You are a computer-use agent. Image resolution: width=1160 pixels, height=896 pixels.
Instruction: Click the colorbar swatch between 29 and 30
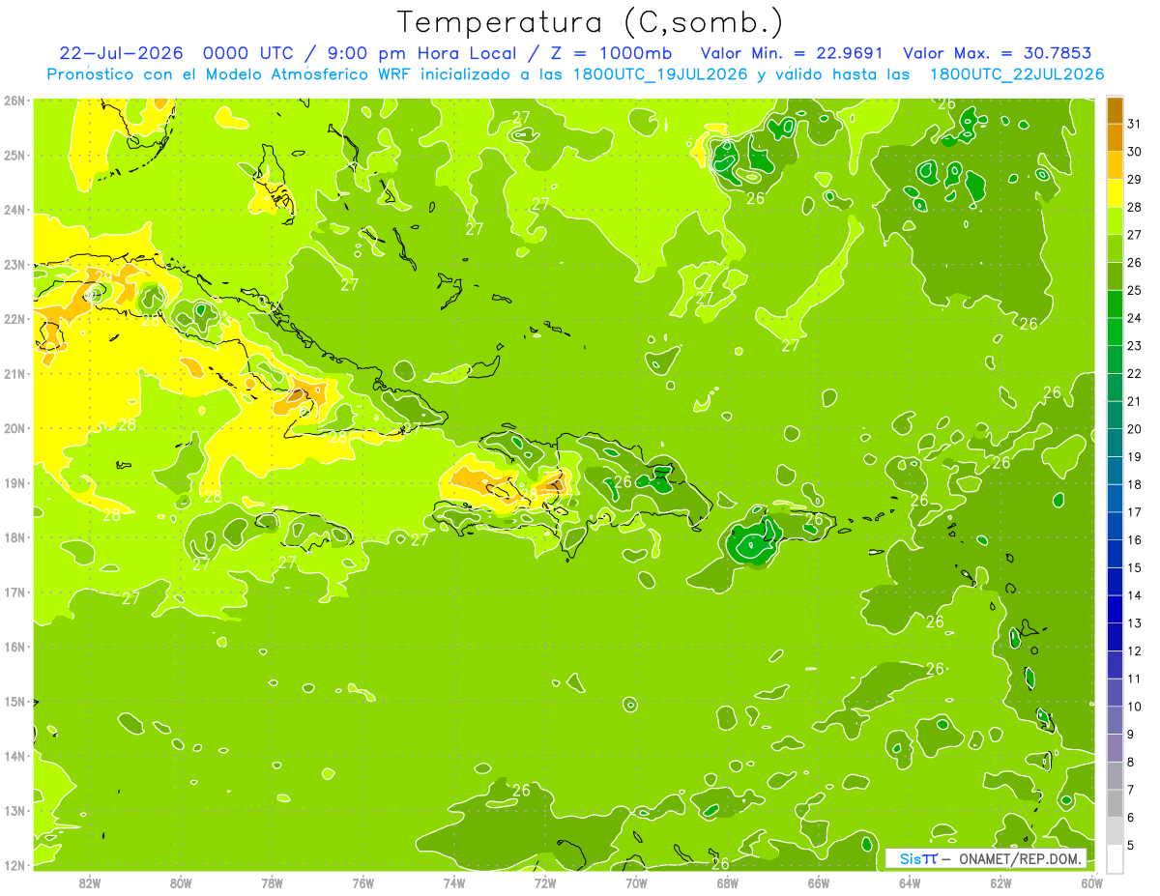point(1115,165)
